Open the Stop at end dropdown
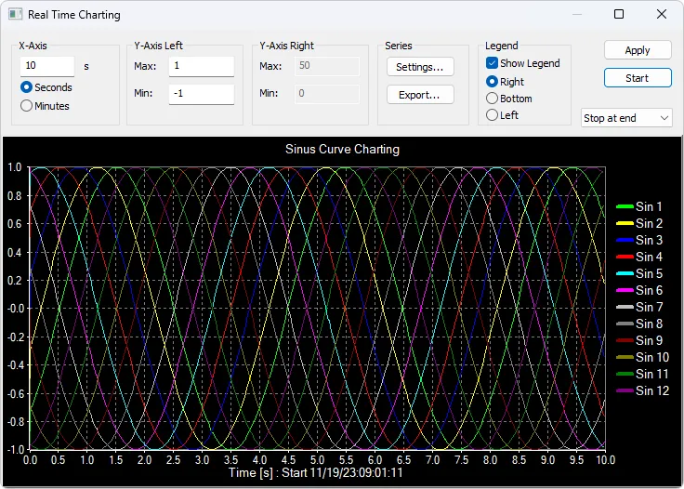Image resolution: width=684 pixels, height=489 pixels. pos(626,118)
